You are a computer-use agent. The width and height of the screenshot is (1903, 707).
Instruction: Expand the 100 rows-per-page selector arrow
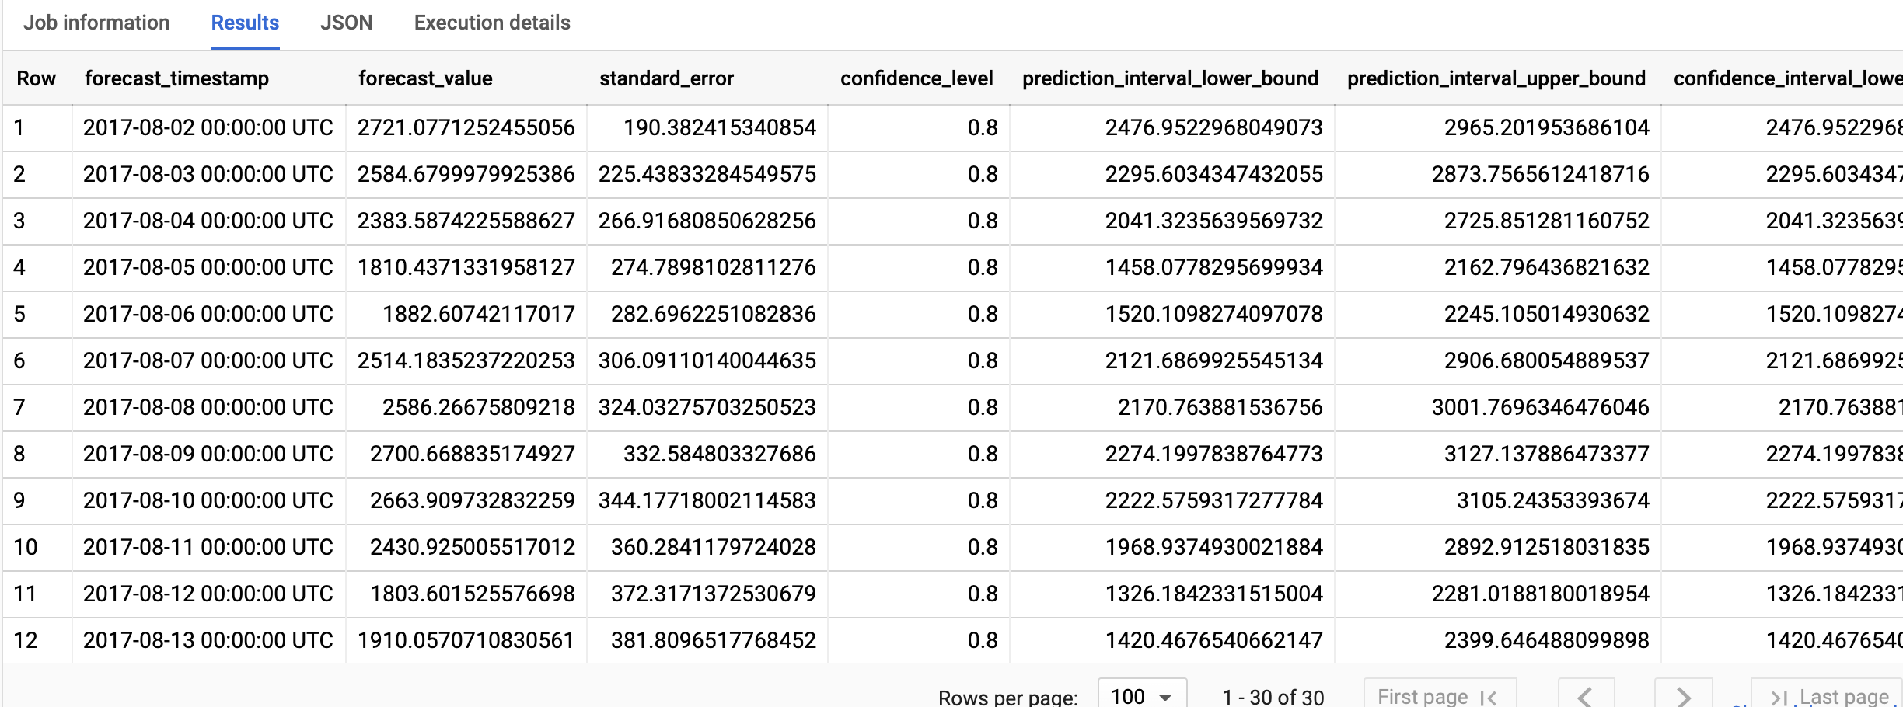tap(1163, 694)
